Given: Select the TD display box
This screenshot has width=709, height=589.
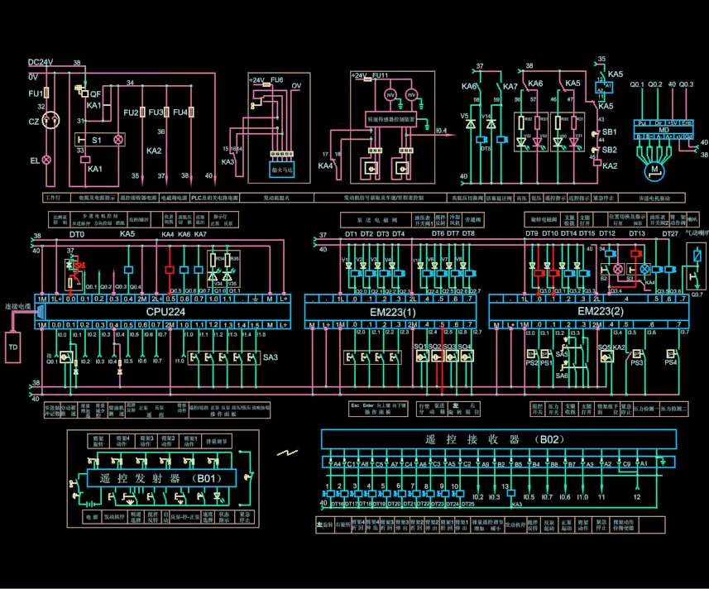Looking at the screenshot, I should tap(12, 347).
